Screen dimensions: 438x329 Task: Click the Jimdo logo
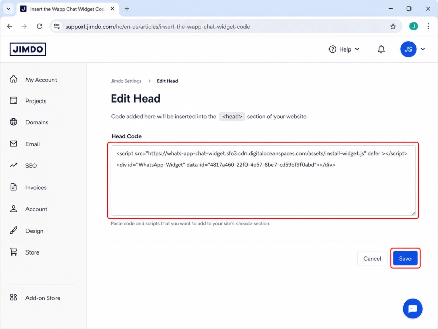pos(28,49)
